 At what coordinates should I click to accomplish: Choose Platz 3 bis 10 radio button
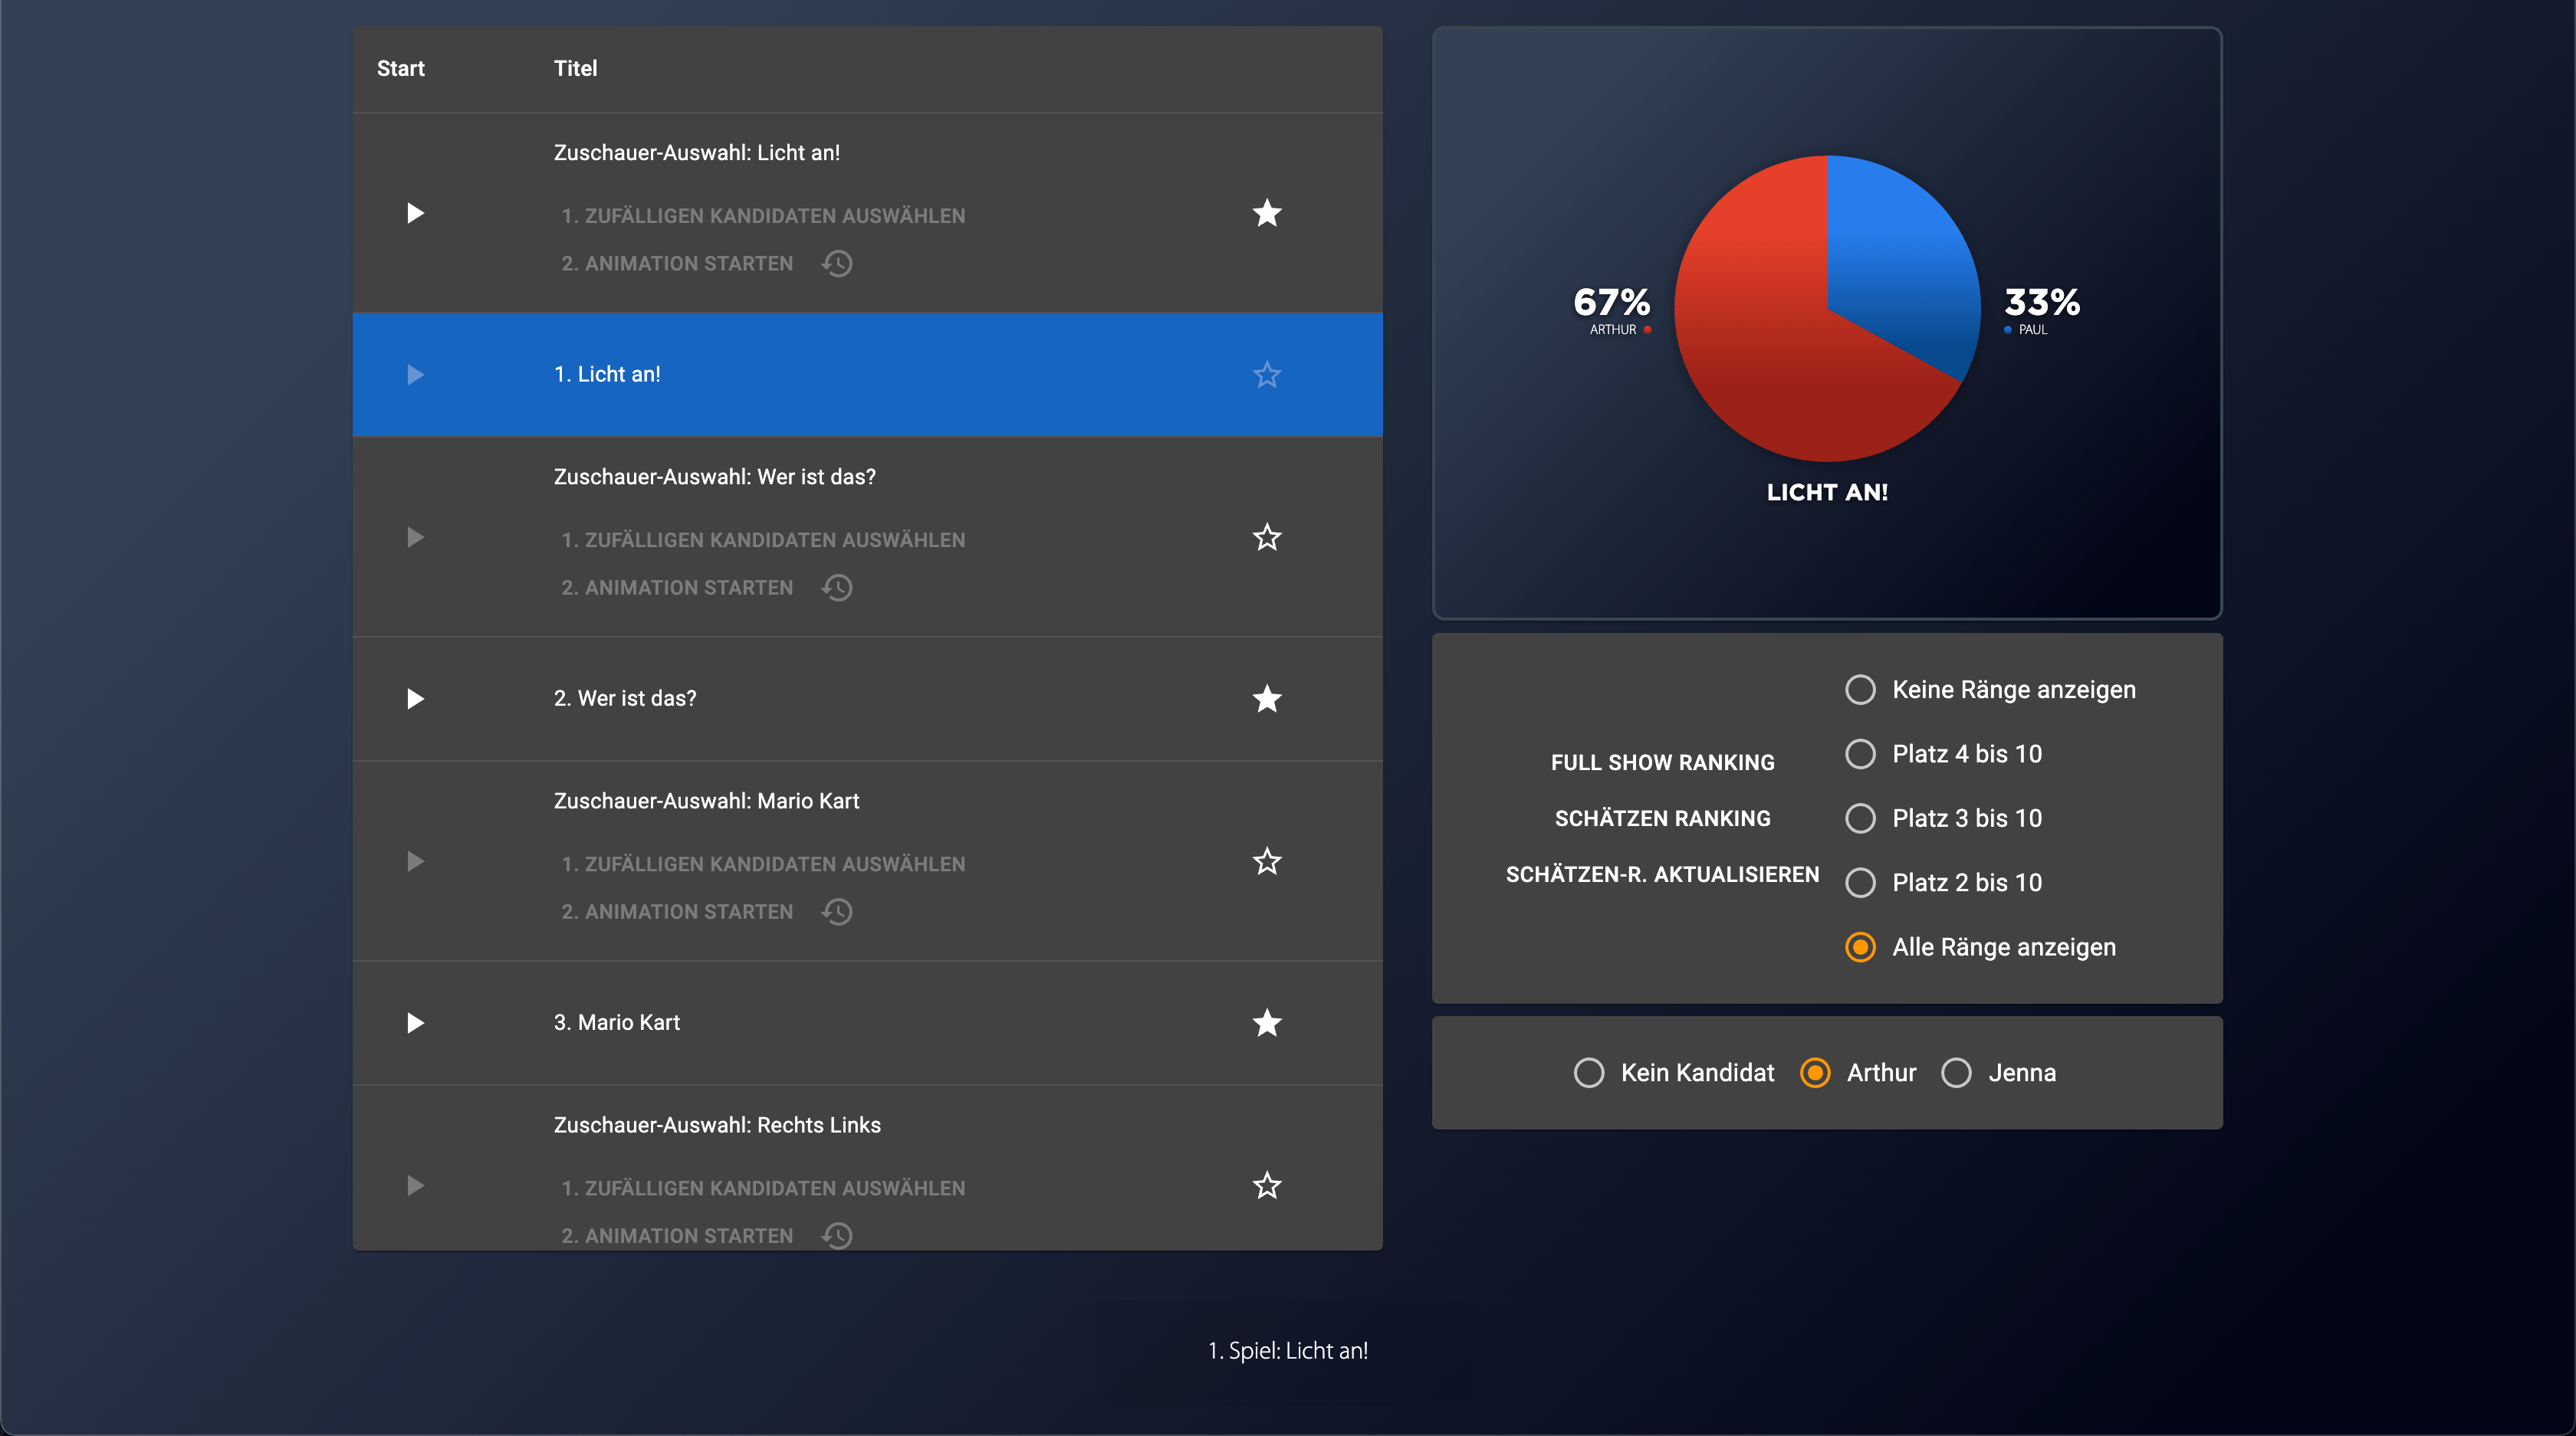pyautogui.click(x=1860, y=818)
